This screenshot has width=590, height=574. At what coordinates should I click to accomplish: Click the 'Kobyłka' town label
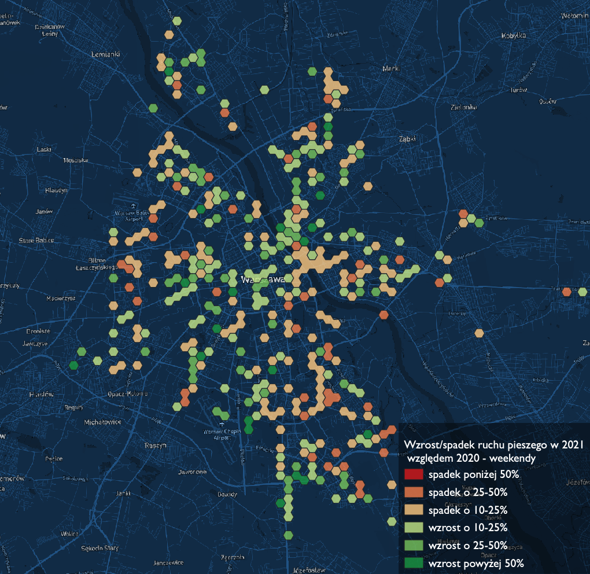click(x=514, y=36)
